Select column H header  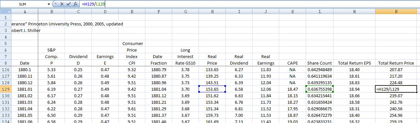(x=212, y=12)
